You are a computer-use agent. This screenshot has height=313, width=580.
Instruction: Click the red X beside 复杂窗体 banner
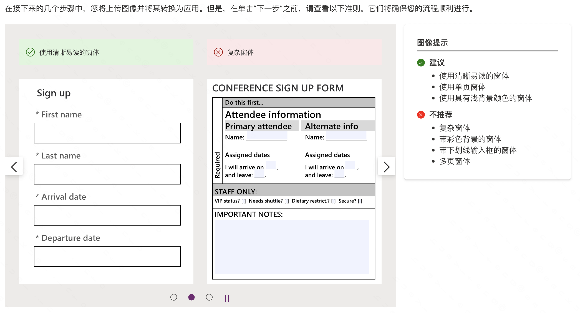tap(218, 52)
